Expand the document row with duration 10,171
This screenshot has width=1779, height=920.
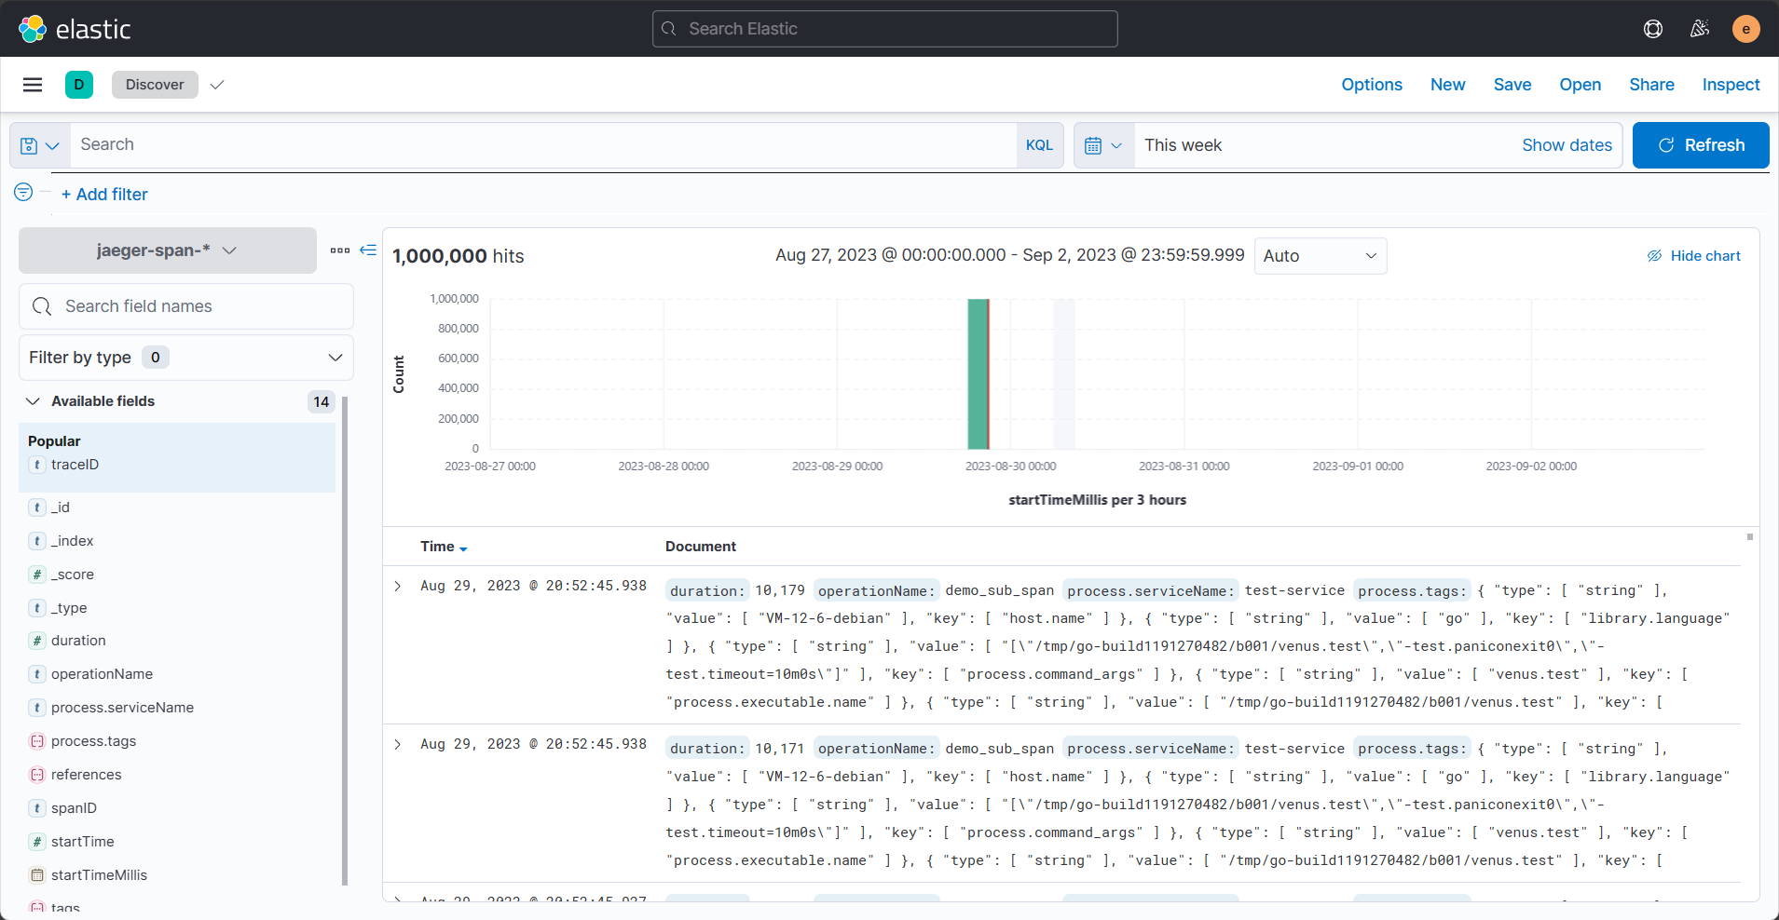click(x=398, y=744)
